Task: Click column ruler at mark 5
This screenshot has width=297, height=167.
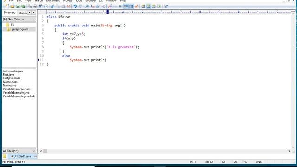Action: coord(142,12)
